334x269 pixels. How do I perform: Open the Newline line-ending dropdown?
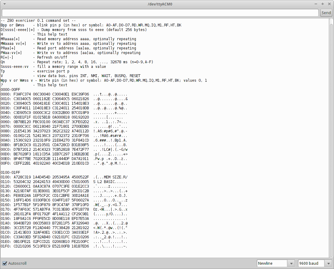[x=276, y=263]
